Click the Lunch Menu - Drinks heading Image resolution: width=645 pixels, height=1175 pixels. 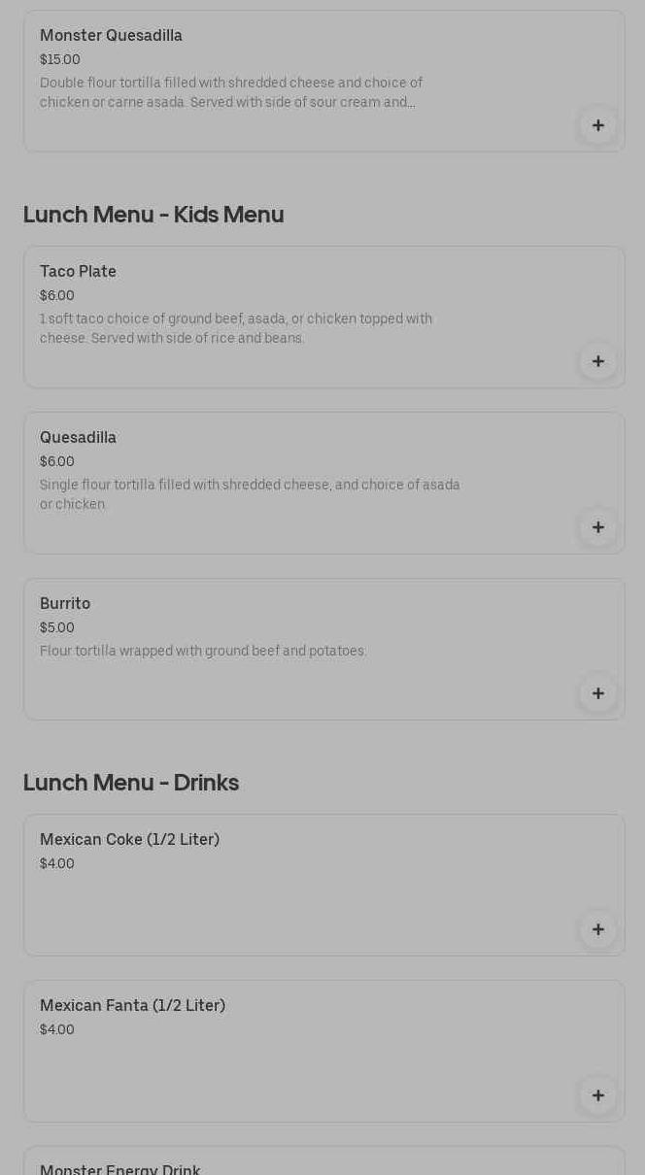click(131, 783)
